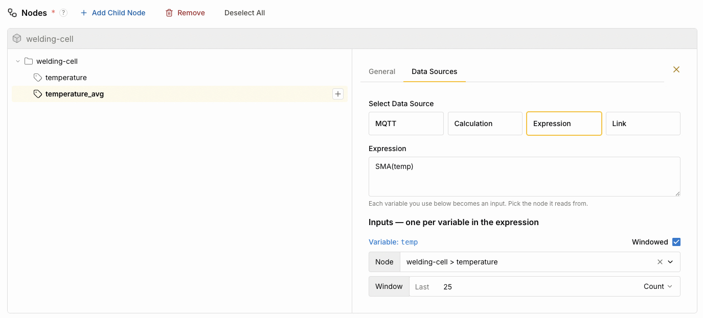
Task: Uncheck the Windowed checkbox
Action: 676,242
